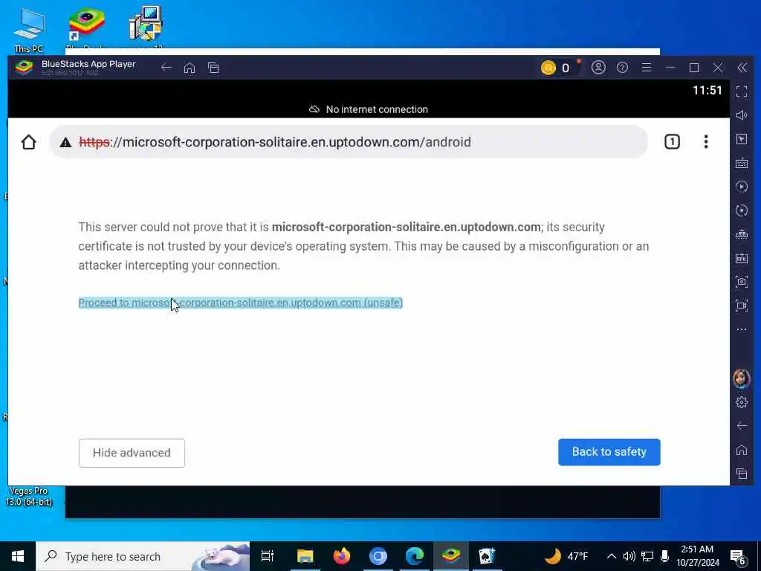Image resolution: width=761 pixels, height=571 pixels.
Task: Click the No internet connection banner
Action: [369, 109]
